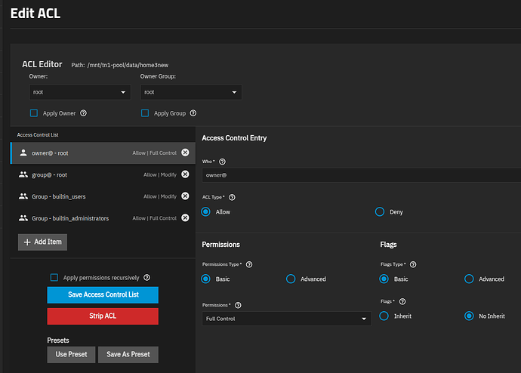Delete the builtin_users group entry
This screenshot has height=373, width=521.
(185, 196)
